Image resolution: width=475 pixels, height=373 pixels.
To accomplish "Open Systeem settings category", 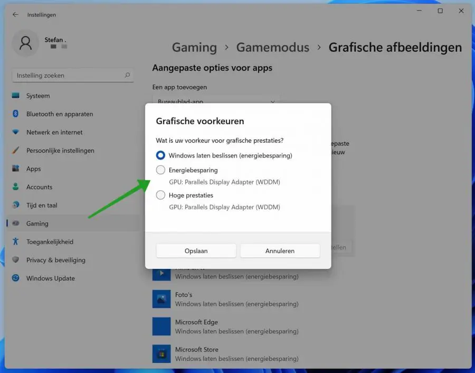I will coord(73,96).
